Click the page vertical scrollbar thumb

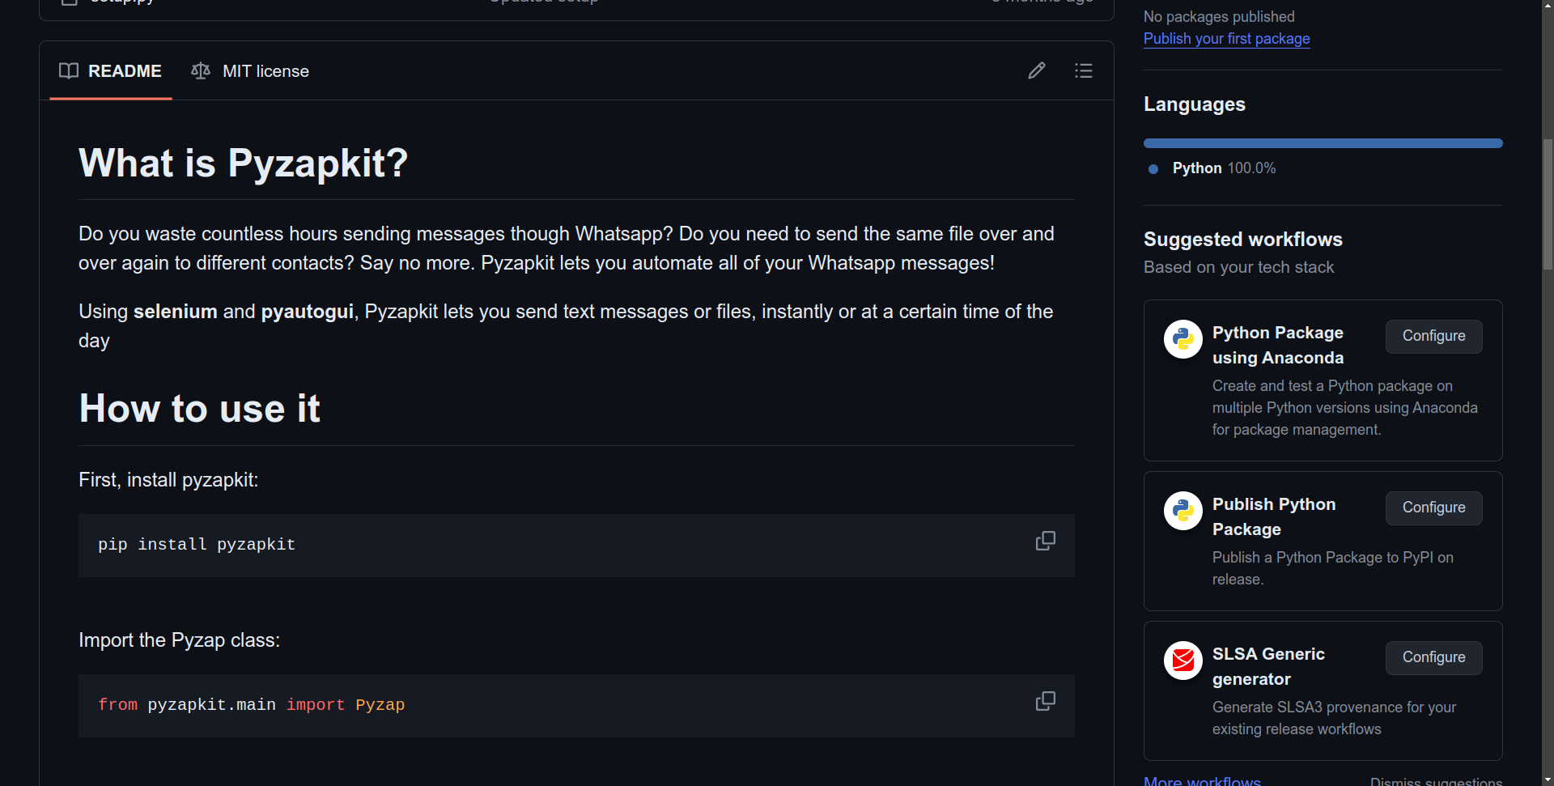1548,204
